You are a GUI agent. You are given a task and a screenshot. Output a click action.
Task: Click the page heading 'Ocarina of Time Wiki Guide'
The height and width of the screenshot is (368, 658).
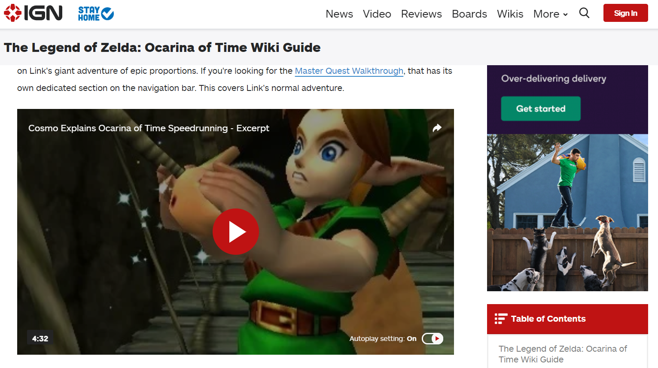[x=162, y=47]
